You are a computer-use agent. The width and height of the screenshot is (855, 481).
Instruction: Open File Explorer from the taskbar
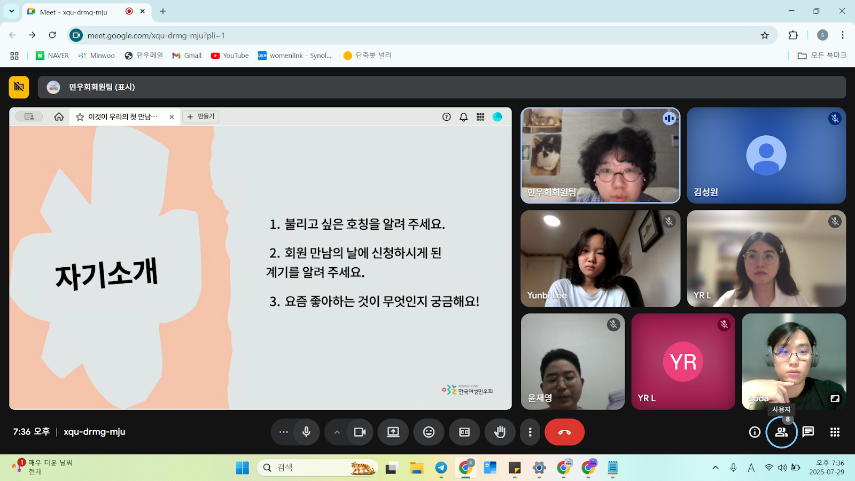(416, 468)
